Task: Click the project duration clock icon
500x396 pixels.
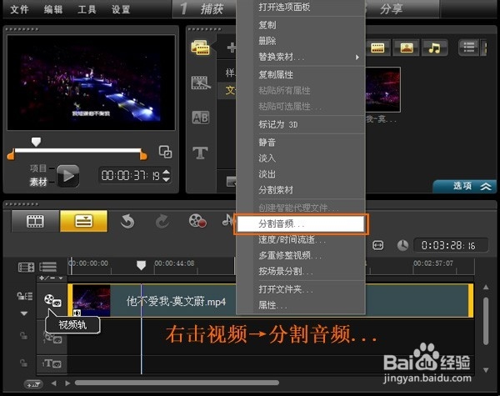Action: click(x=402, y=245)
